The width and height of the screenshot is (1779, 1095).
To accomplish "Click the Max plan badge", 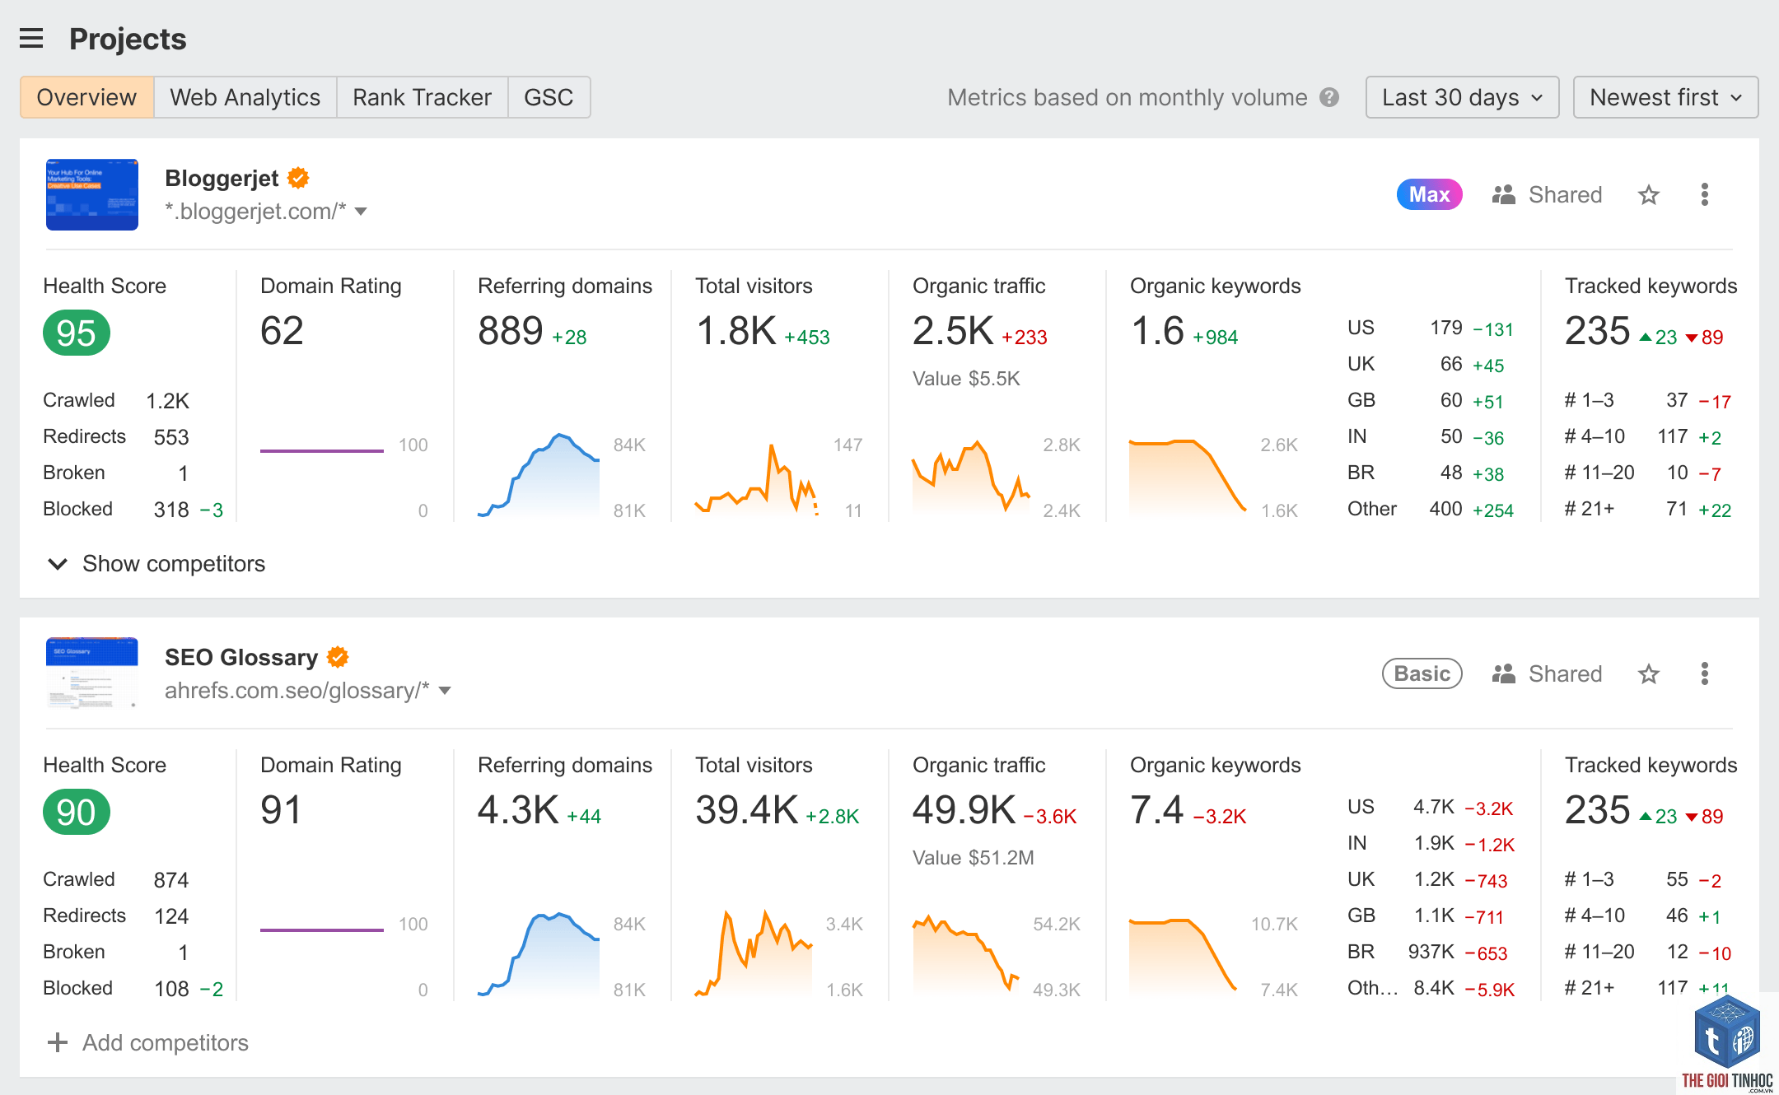I will click(1429, 194).
